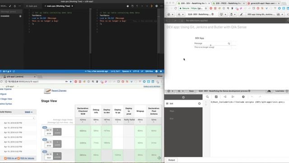Click the Qlik app info icon next to the Q18 - DEV title
Viewport: 289px width, 163px height.
click(213, 14)
